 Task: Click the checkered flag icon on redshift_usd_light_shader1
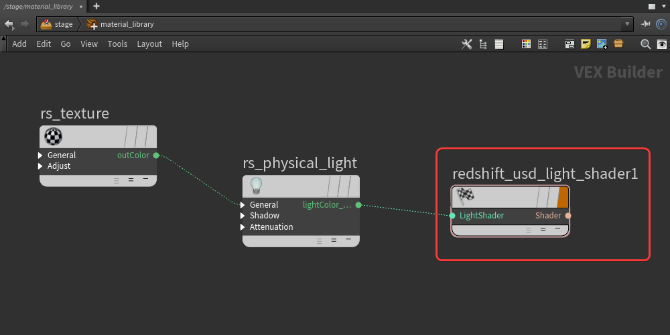(x=466, y=197)
